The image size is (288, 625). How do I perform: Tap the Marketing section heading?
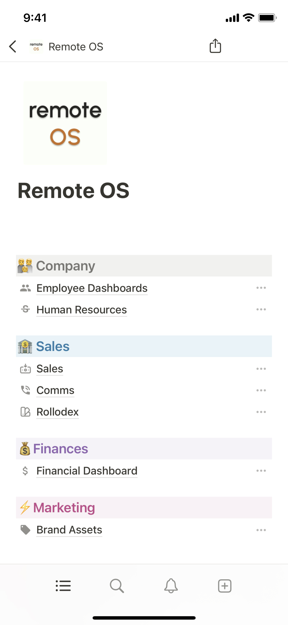pyautogui.click(x=64, y=507)
